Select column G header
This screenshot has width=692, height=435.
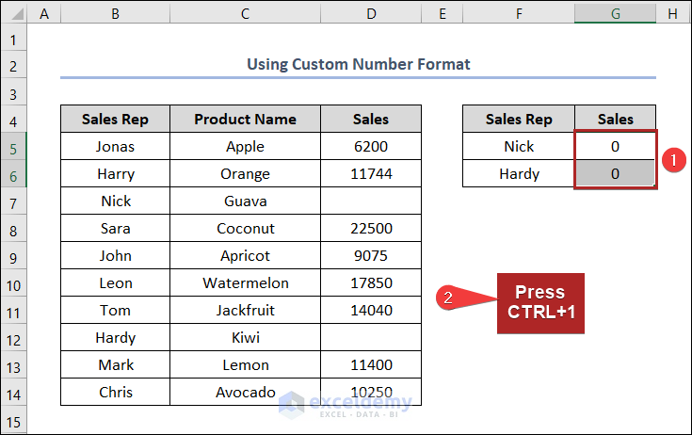click(615, 13)
